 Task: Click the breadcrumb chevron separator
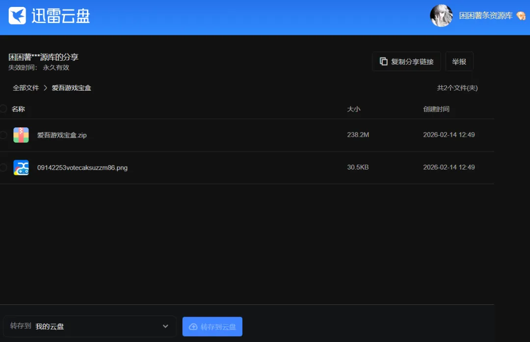click(x=45, y=88)
